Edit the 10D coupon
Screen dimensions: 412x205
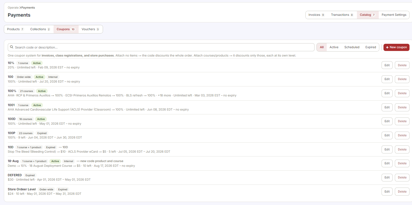387,150
